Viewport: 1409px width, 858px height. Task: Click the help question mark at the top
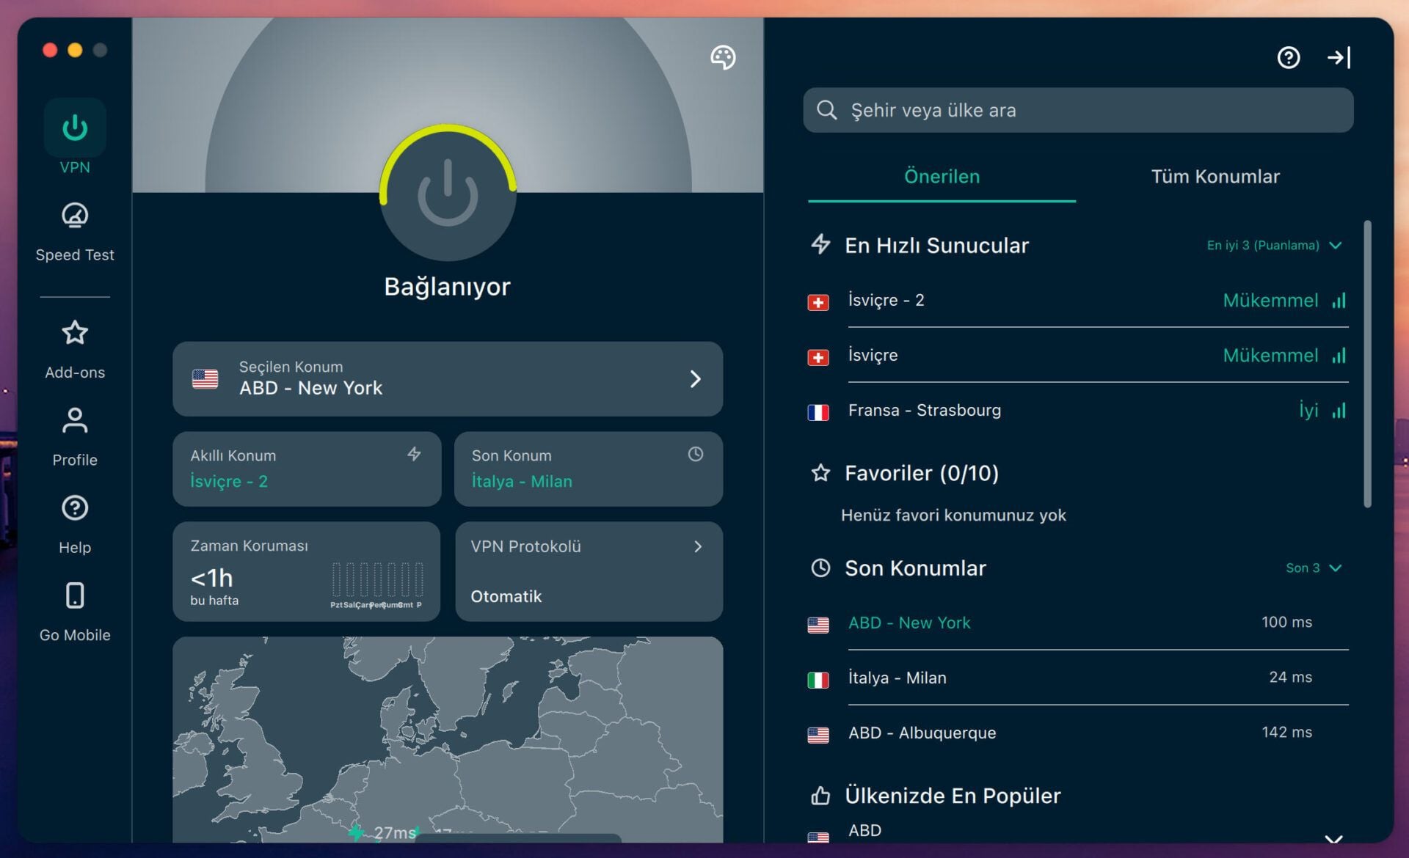pos(1288,57)
